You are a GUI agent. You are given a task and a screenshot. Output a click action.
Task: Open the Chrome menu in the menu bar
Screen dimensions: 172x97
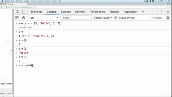point(7,1)
